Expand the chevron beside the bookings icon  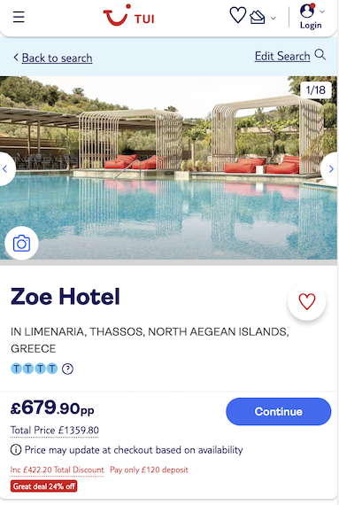point(274,19)
